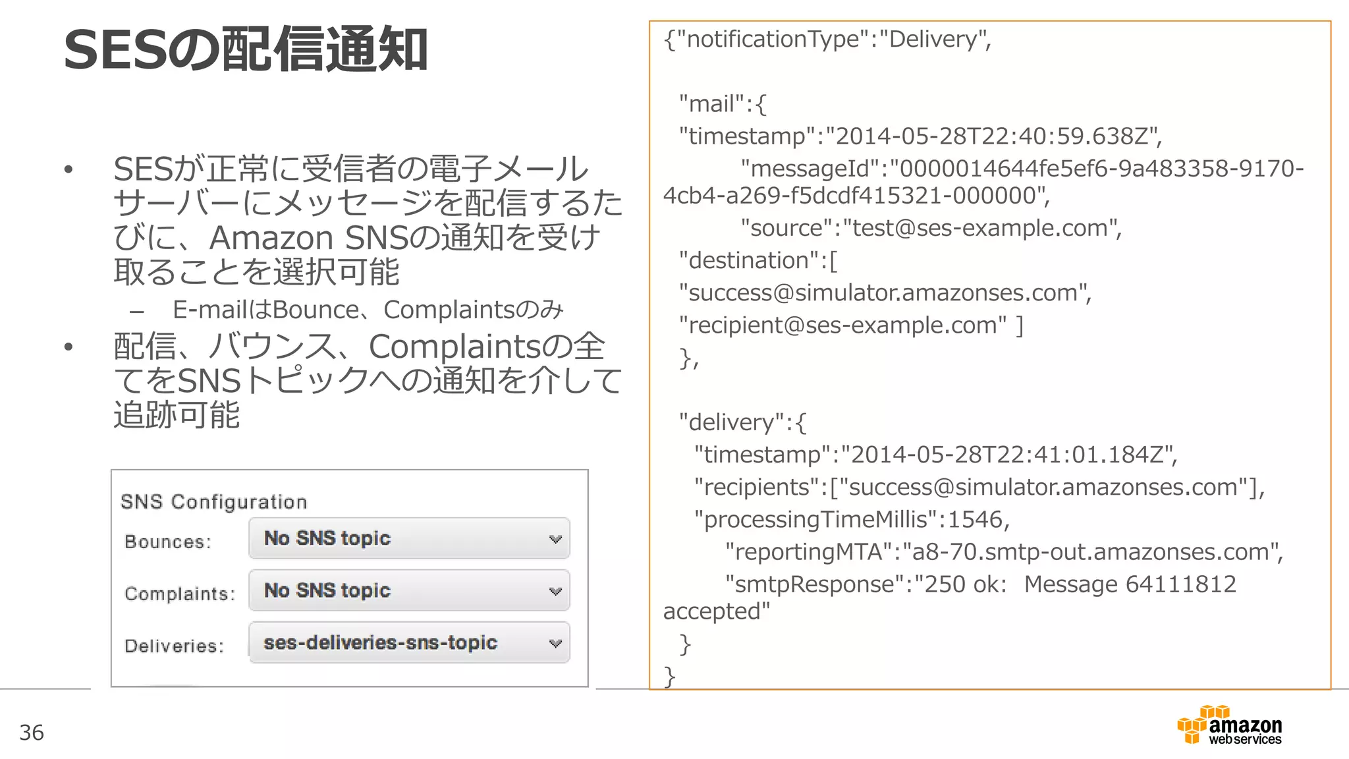Screen dimensions: 1349x759
Task: Click the slide title 'SESの配信通知'
Action: click(x=246, y=49)
